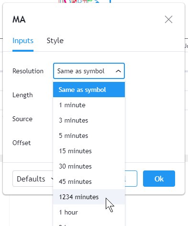188x226 pixels.
Task: Select 1 hour resolution
Action: click(x=89, y=212)
